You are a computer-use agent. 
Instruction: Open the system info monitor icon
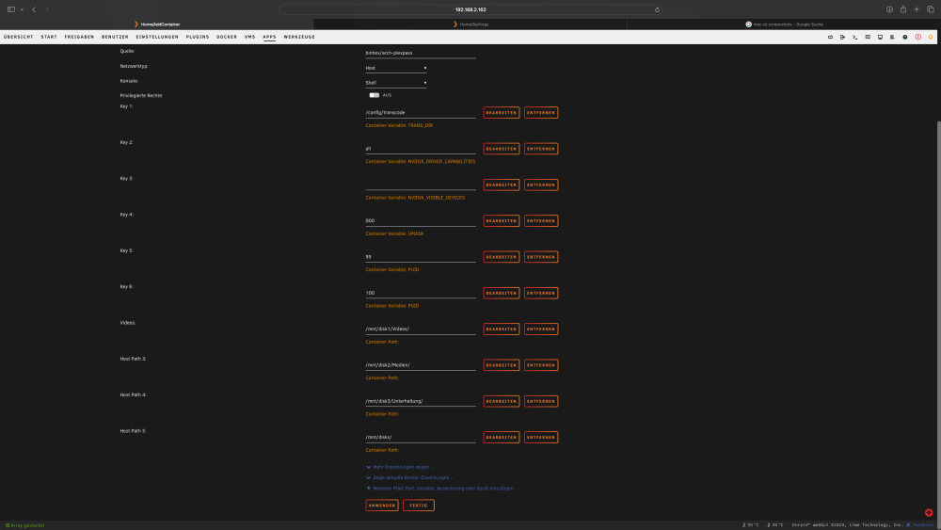(881, 38)
